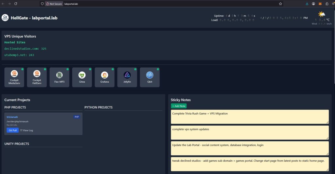Click the PHP PROJECTS section heading
This screenshot has height=174, width=335.
tap(15, 107)
